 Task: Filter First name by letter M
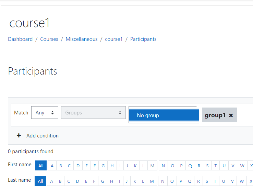tap(152, 166)
